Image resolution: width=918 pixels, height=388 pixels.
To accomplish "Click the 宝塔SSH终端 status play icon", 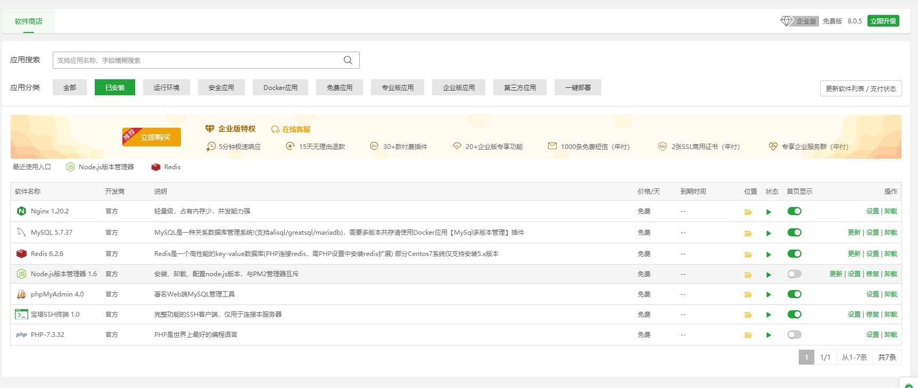I will tap(768, 315).
